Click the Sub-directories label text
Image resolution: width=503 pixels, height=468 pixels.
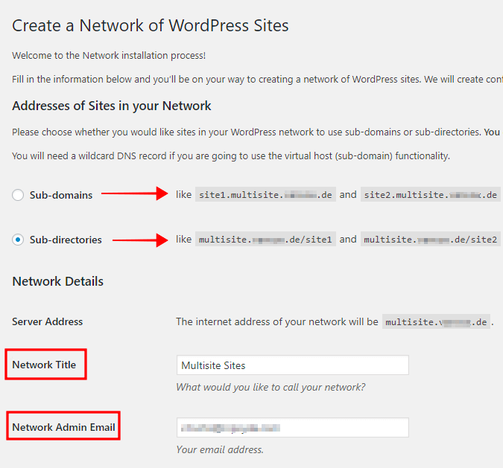[x=66, y=240]
